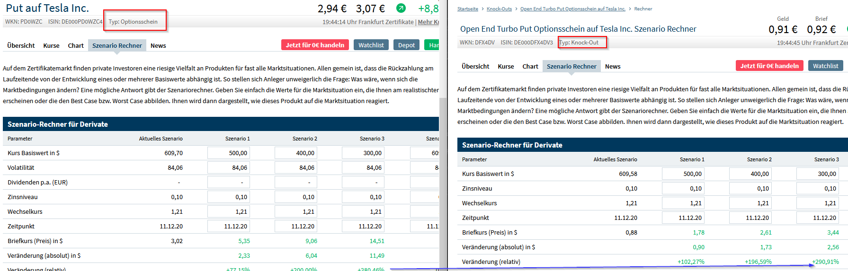Edit Zinsniveau Szenario 1 field, Optionsschein page
848x271 pixels.
click(228, 197)
